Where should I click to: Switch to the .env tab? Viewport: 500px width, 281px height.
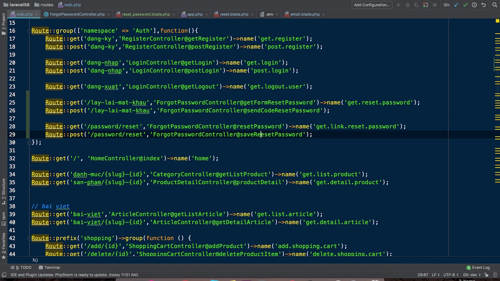coord(270,14)
